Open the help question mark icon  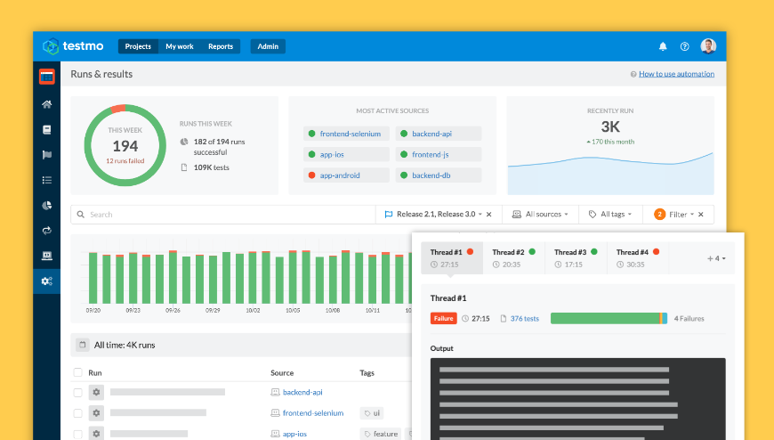684,46
